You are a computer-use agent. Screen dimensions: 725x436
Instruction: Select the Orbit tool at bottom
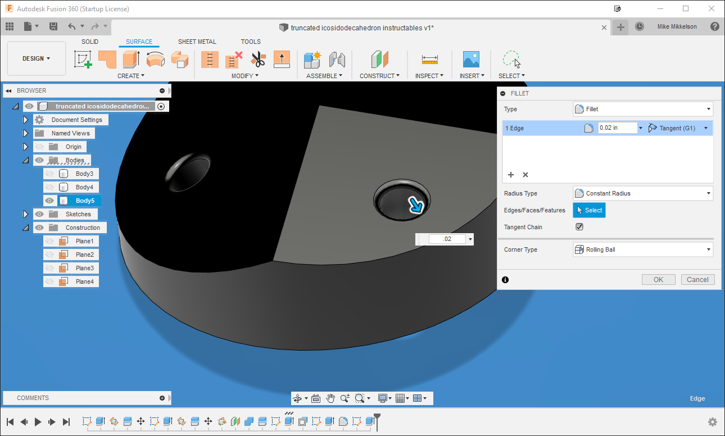pyautogui.click(x=296, y=398)
